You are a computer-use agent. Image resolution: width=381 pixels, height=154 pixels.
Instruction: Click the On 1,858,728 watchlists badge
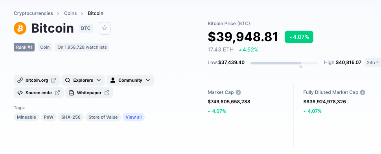(82, 47)
